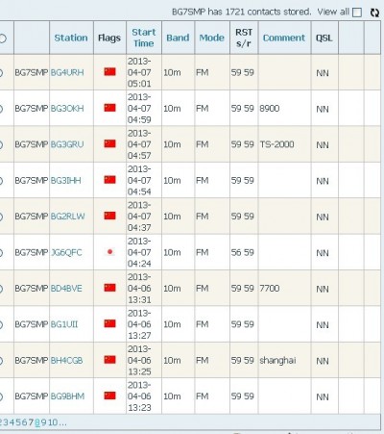The width and height of the screenshot is (384, 434).
Task: Select radio button for BG3GRU contact
Action: (1, 144)
